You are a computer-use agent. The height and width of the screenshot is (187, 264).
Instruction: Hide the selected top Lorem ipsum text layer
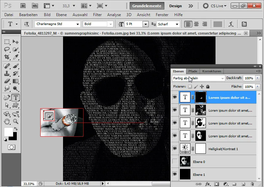(x=175, y=97)
